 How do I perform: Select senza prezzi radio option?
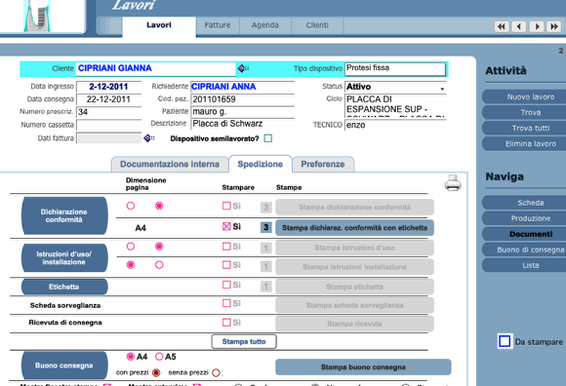(x=216, y=372)
